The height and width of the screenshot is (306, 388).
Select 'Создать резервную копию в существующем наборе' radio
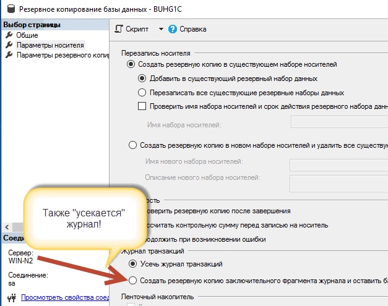(131, 64)
